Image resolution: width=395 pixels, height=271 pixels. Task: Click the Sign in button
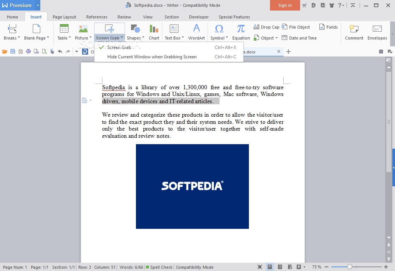tap(285, 5)
